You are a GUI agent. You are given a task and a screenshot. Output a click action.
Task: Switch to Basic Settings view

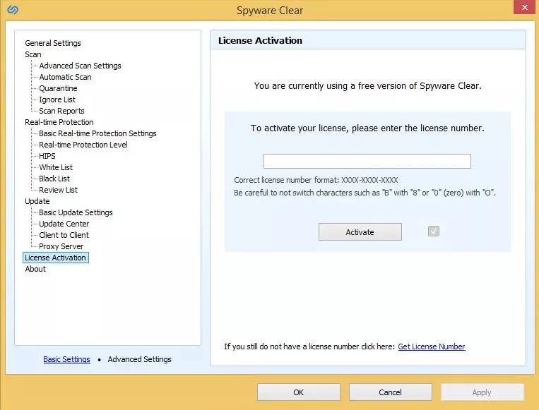66,359
